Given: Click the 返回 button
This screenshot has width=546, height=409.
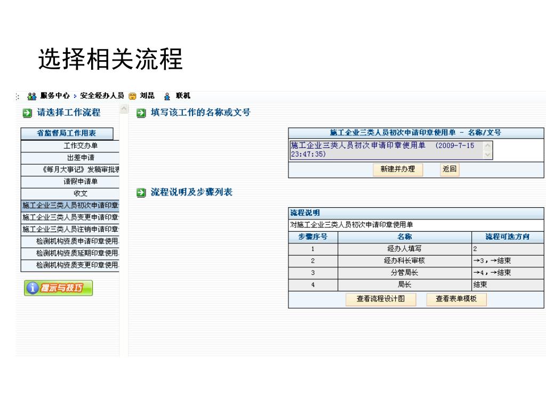Looking at the screenshot, I should click(x=449, y=169).
